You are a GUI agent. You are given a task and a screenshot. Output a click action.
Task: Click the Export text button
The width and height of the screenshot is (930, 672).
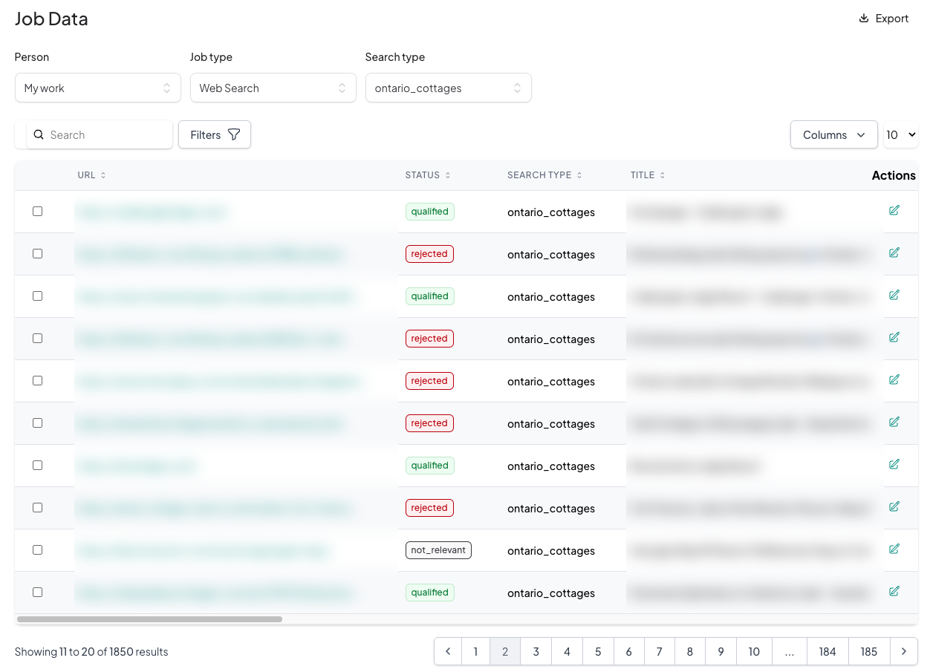[x=892, y=19]
